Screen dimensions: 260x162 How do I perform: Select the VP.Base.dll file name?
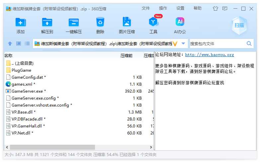(x=24, y=112)
